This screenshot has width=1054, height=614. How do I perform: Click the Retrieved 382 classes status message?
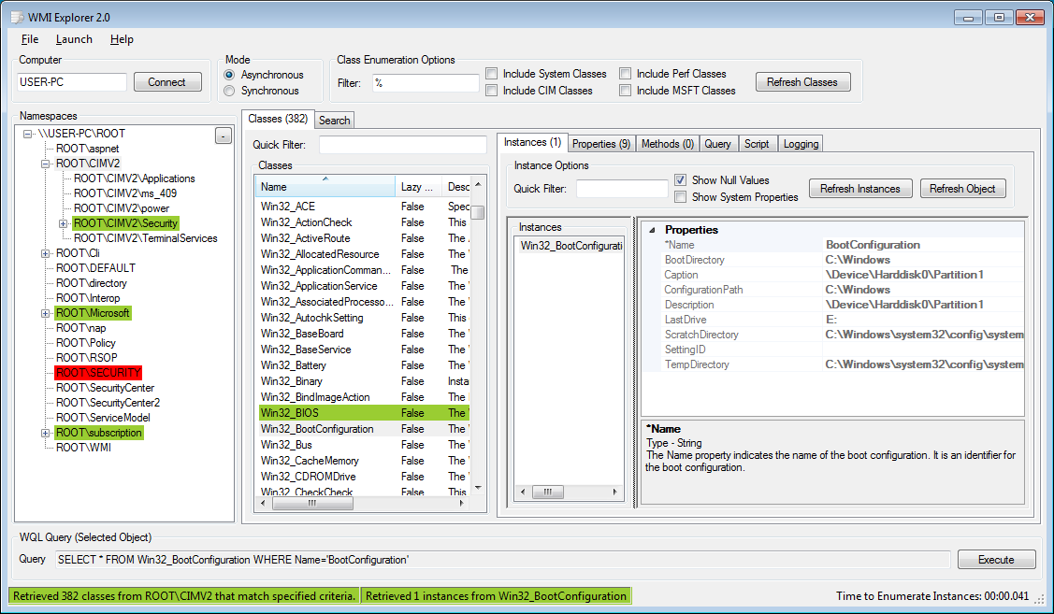click(x=184, y=596)
